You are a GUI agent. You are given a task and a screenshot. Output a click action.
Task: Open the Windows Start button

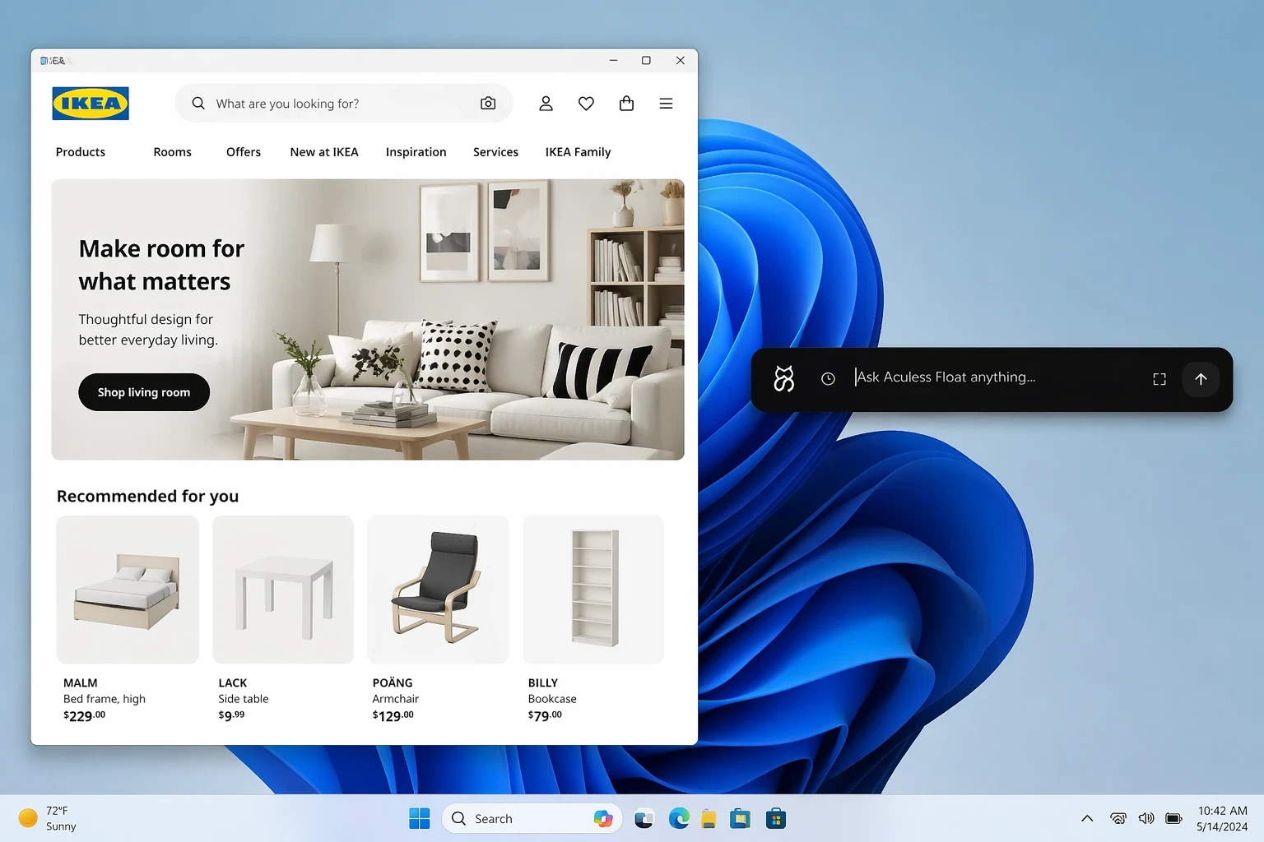(x=420, y=819)
